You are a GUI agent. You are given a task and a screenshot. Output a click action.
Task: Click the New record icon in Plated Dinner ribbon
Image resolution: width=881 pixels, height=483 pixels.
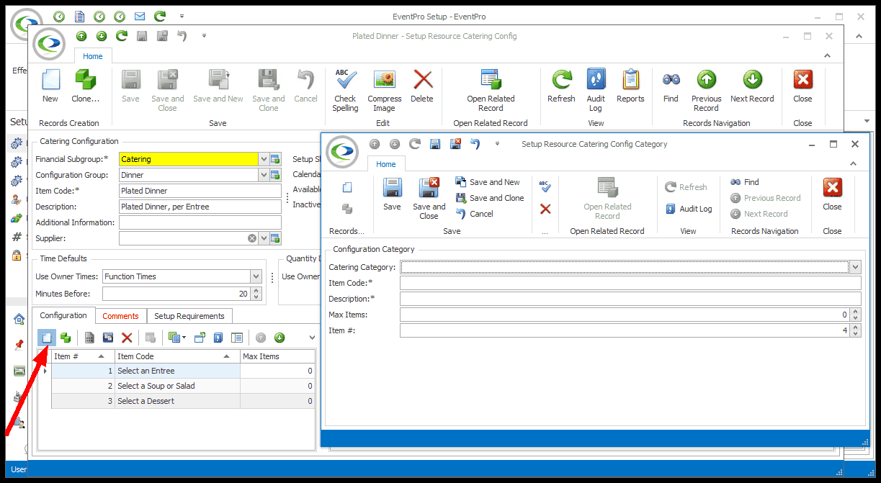point(50,86)
